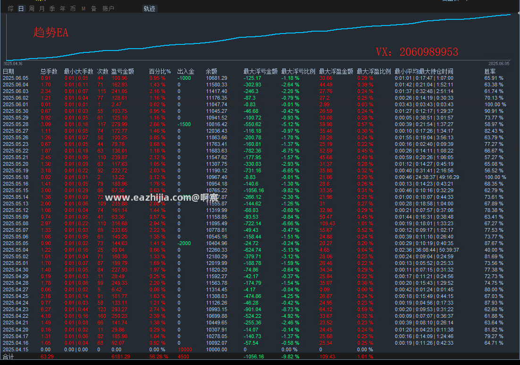The image size is (520, 365).
Task: Open the 备 notes tab
Action: click(94, 8)
